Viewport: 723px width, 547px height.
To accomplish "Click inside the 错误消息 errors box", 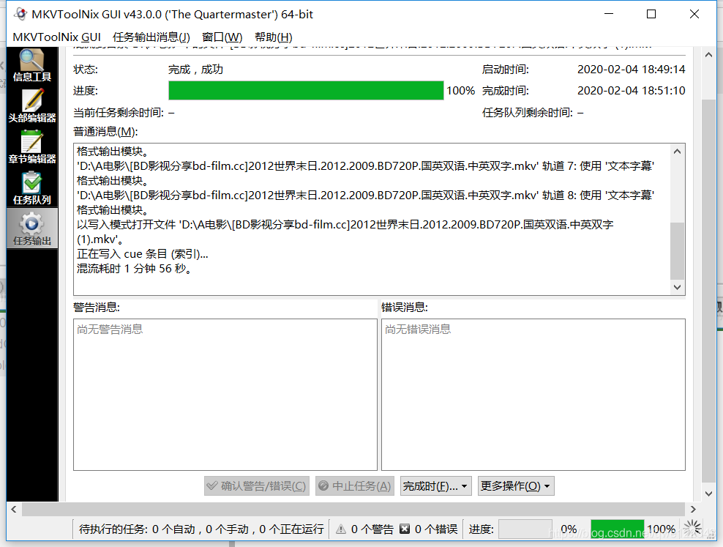I will tap(533, 395).
